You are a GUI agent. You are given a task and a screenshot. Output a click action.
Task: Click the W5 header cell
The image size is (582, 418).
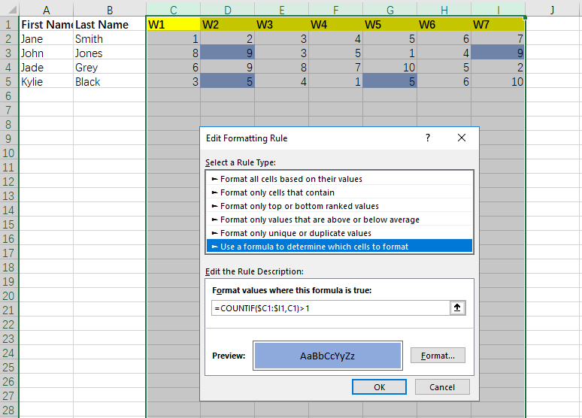[x=390, y=25]
